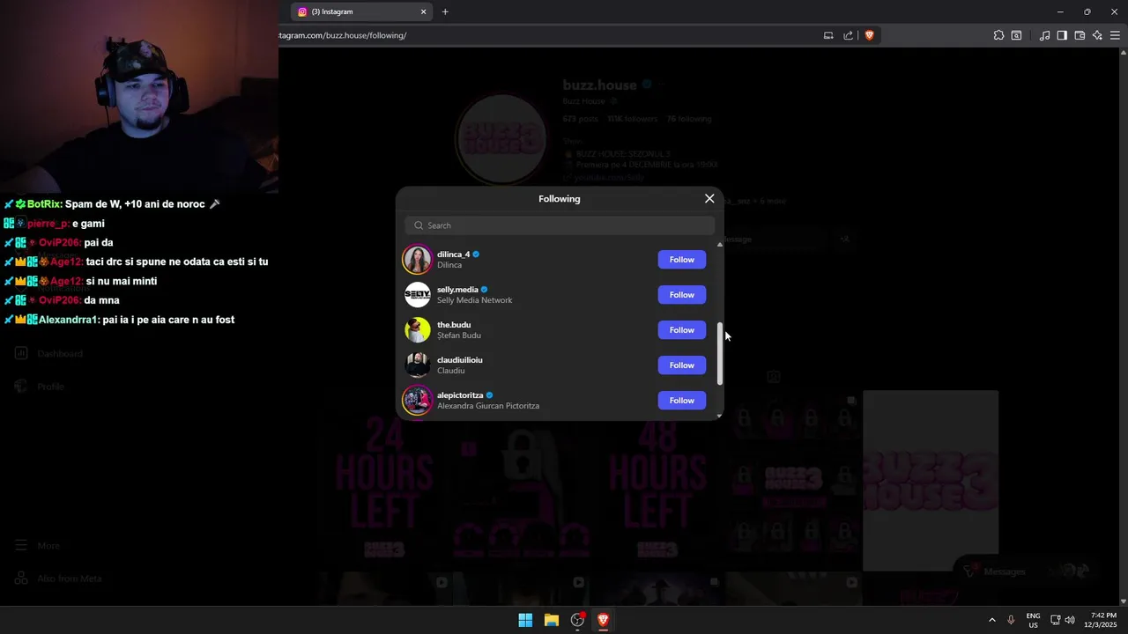Open ENG US language switcher
The height and width of the screenshot is (634, 1128).
pos(1033,620)
